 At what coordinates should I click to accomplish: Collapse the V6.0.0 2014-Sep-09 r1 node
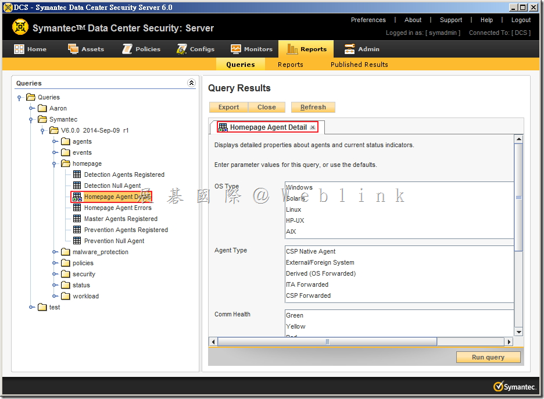pyautogui.click(x=42, y=130)
